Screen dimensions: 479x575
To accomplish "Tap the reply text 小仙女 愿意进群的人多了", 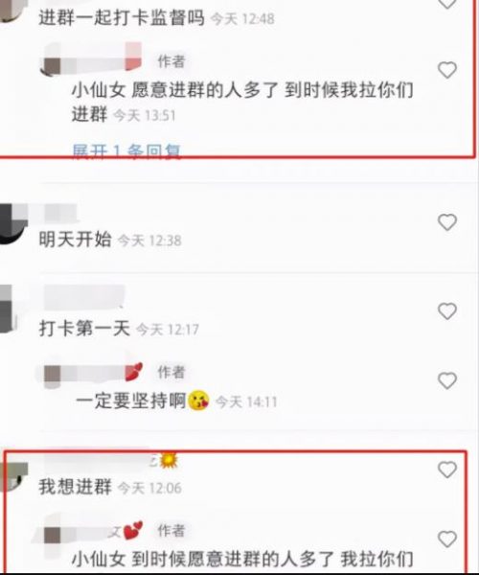I will tap(242, 102).
